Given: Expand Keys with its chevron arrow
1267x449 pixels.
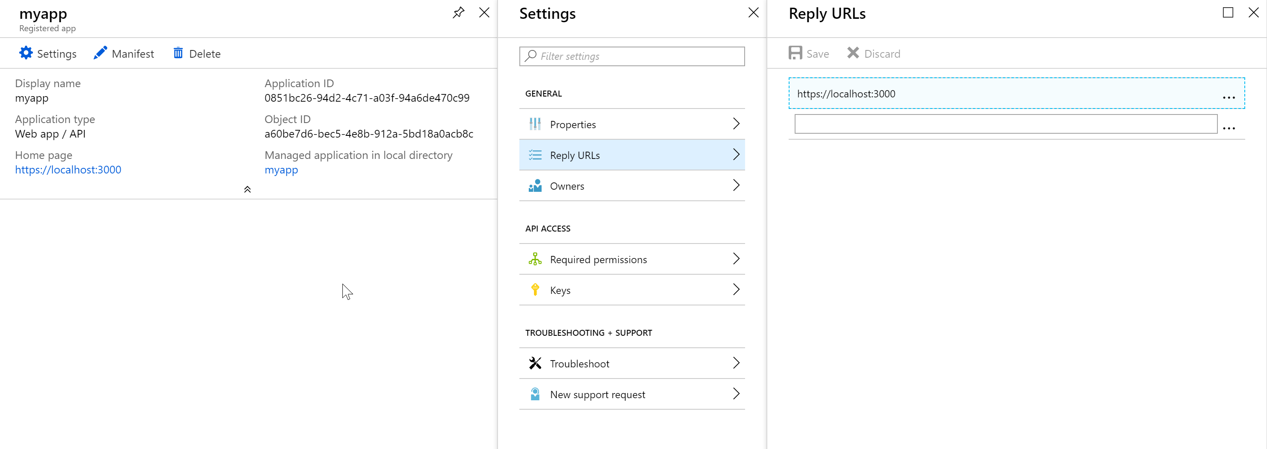Looking at the screenshot, I should coord(736,290).
